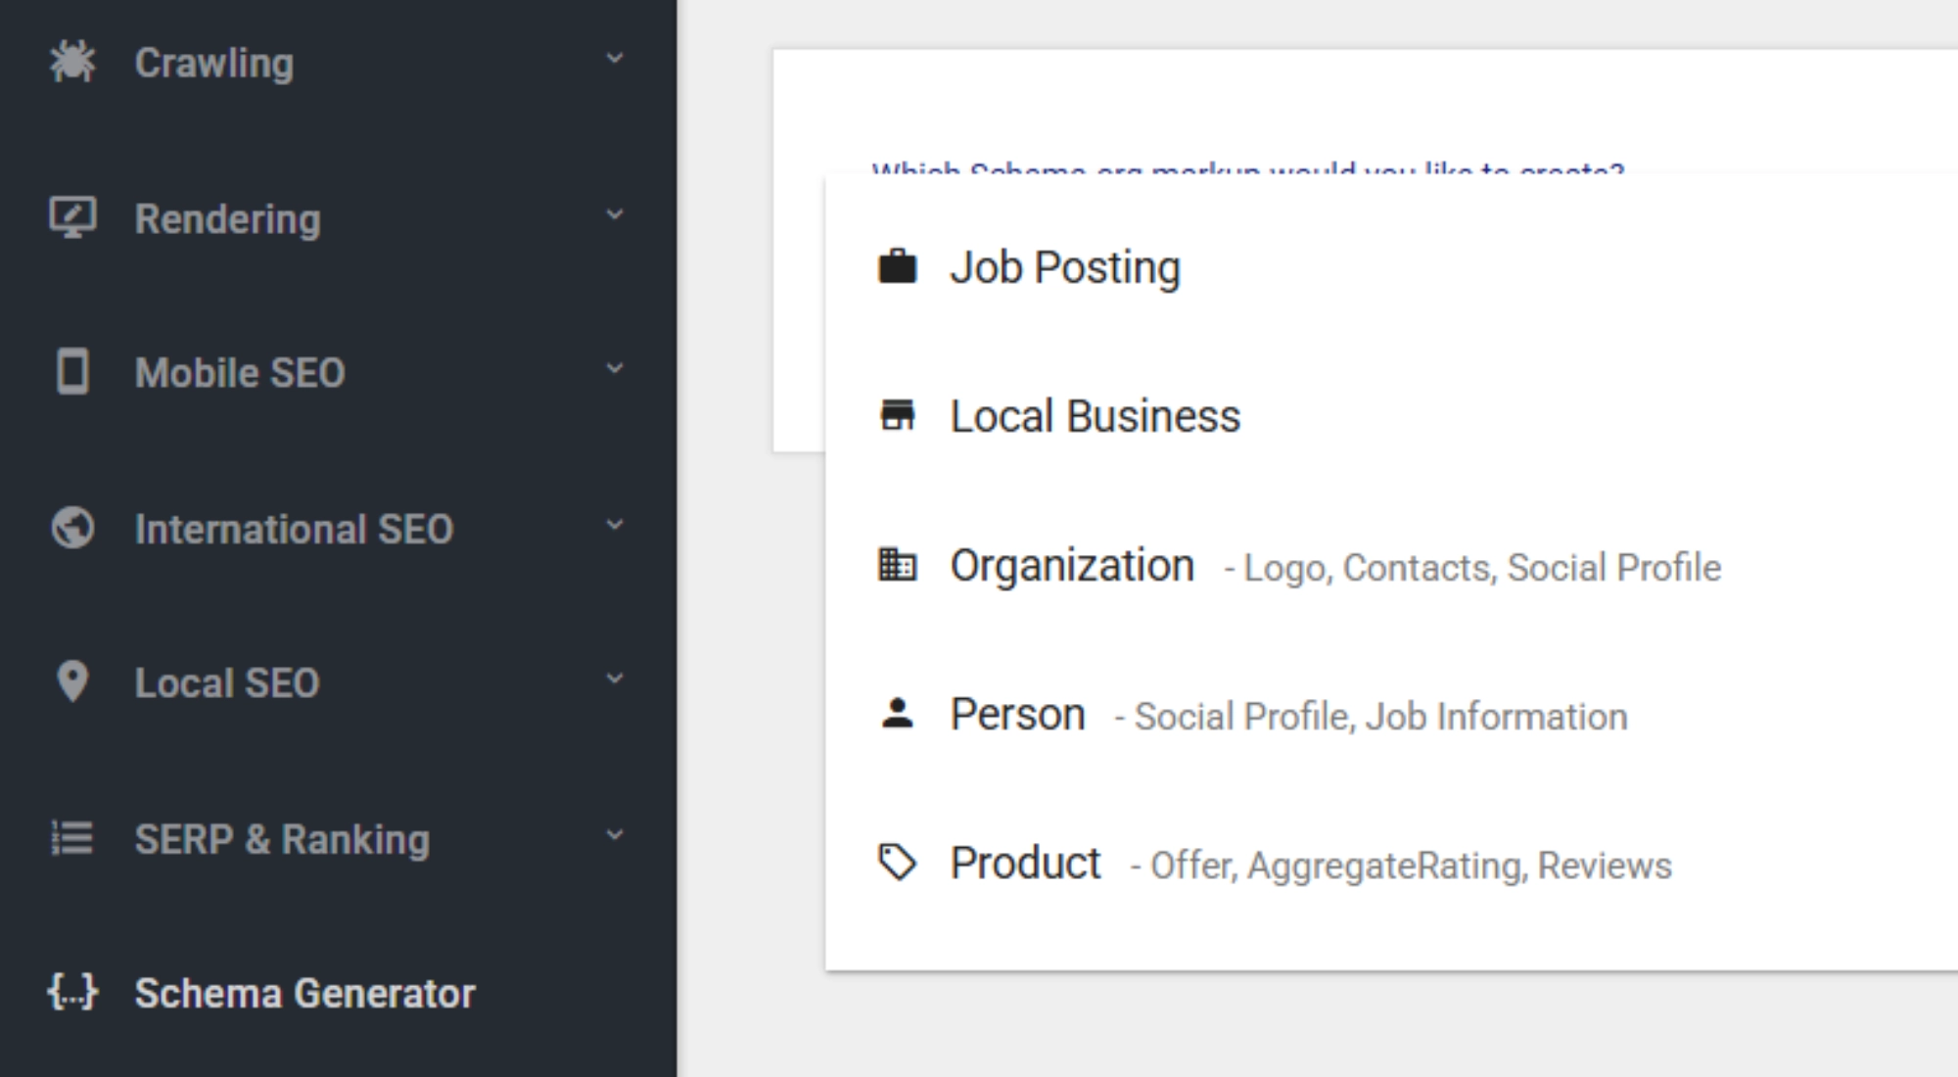Expand the Crawling section
This screenshot has height=1077, width=1958.
pyautogui.click(x=614, y=61)
